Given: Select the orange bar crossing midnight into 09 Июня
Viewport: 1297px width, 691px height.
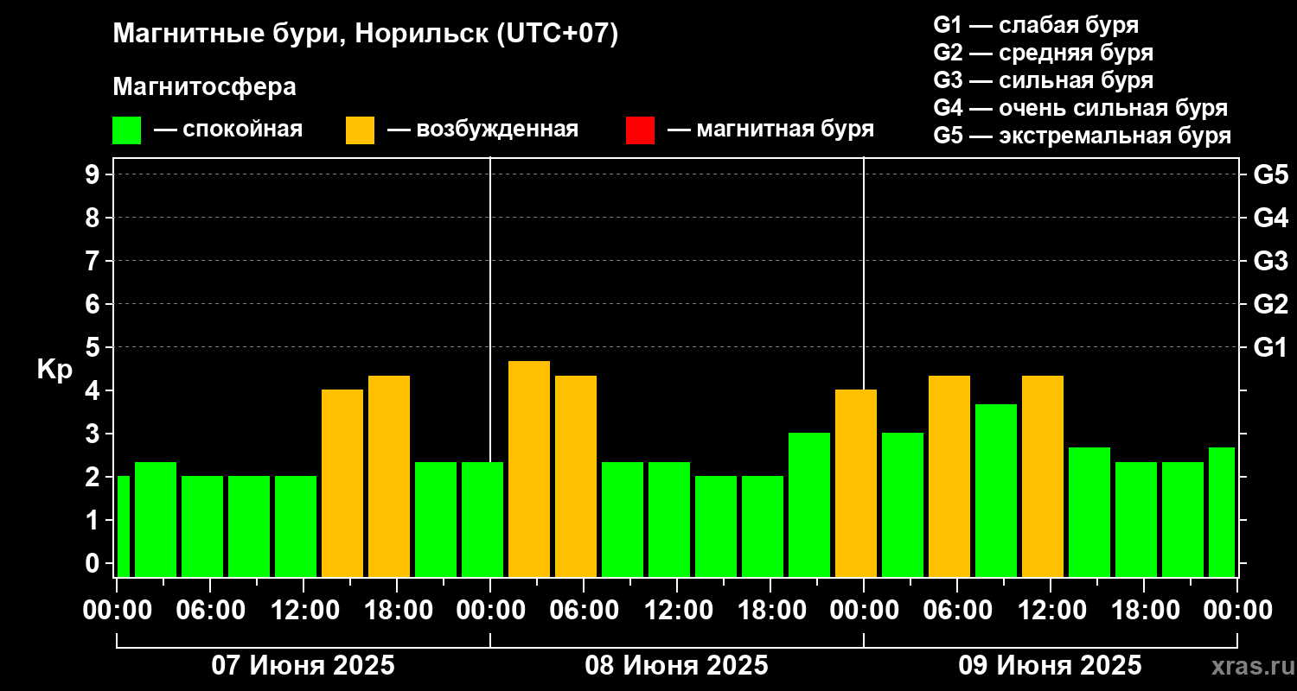Looking at the screenshot, I should click(856, 484).
